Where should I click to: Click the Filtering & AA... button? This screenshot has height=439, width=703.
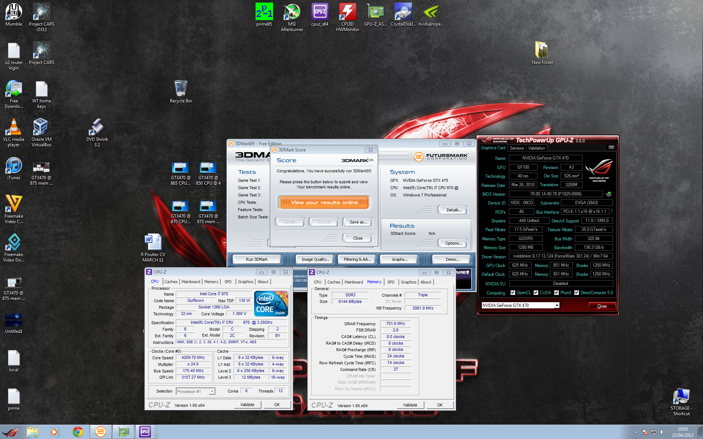[357, 259]
